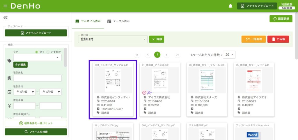Select the いずれか radio button
298x140 pixels.
coord(48,52)
